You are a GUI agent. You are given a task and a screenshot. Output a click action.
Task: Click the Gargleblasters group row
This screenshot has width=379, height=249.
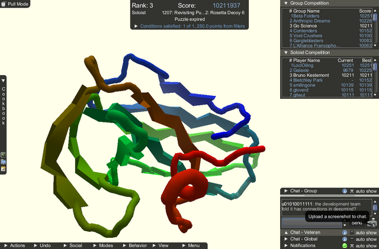click(330, 41)
